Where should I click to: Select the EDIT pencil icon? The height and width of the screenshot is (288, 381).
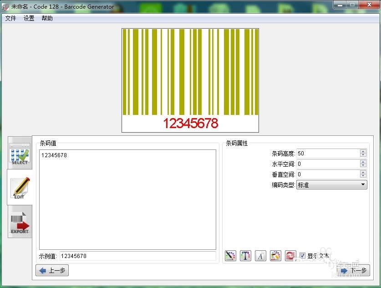point(19,188)
